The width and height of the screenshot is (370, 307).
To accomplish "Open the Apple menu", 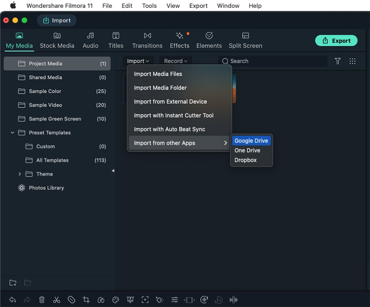I will (x=13, y=5).
